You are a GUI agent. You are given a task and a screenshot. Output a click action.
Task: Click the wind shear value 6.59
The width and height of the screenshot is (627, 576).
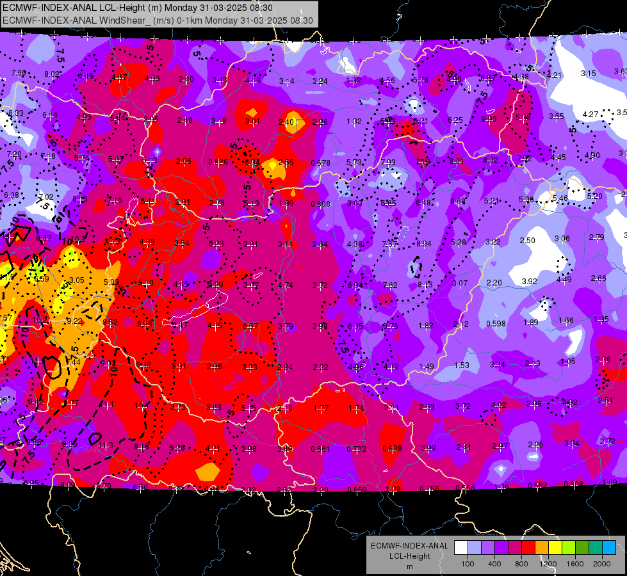tap(42, 278)
